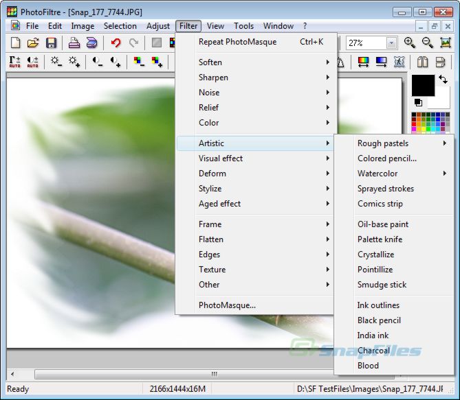Image resolution: width=460 pixels, height=400 pixels.
Task: Increase contrast with half-circle plus icon
Action: (116, 62)
